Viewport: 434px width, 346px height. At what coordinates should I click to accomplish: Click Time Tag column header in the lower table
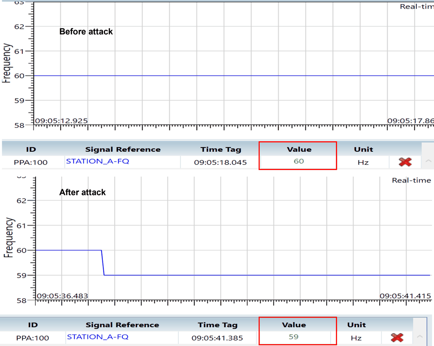click(218, 325)
